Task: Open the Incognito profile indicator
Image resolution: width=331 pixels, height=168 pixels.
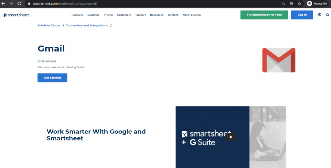Action: coord(317,4)
